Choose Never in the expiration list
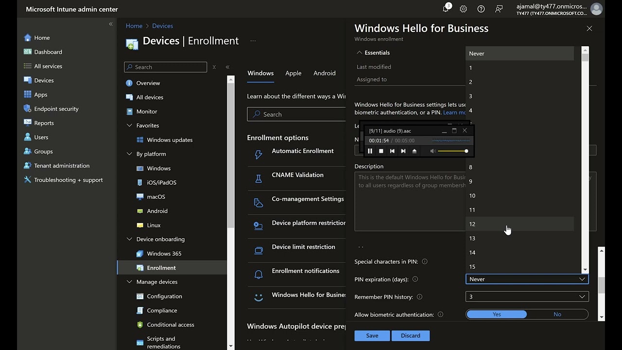622x350 pixels. [x=519, y=53]
